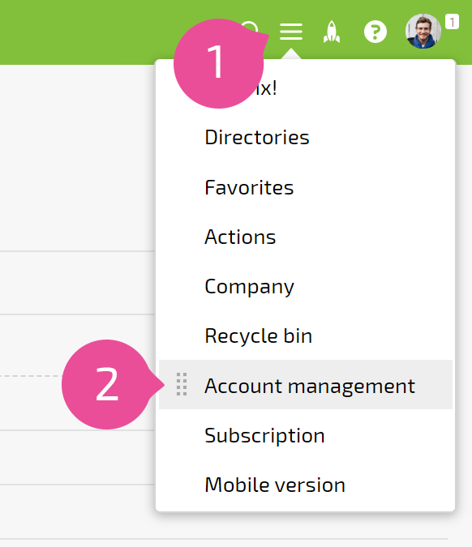This screenshot has height=547, width=472.
Task: Click the pink callout bubble numbered 1
Action: (x=219, y=63)
